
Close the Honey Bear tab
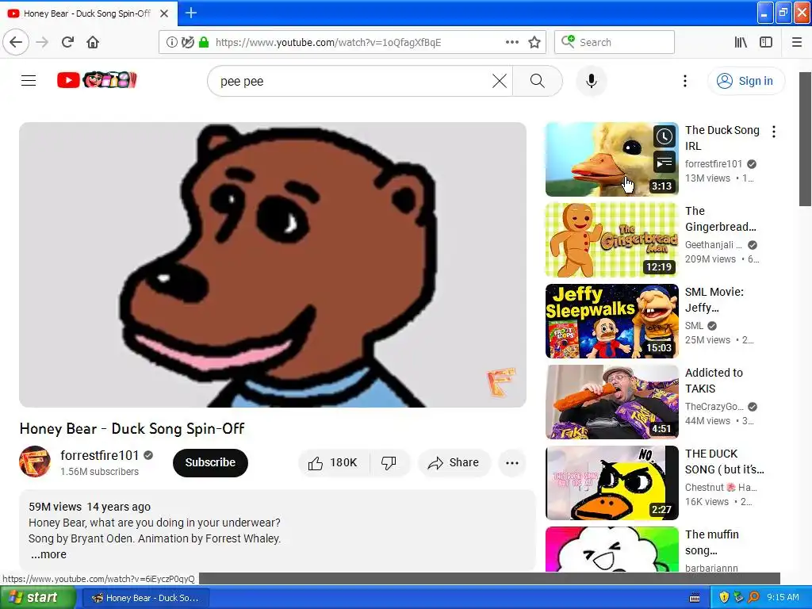pyautogui.click(x=164, y=13)
